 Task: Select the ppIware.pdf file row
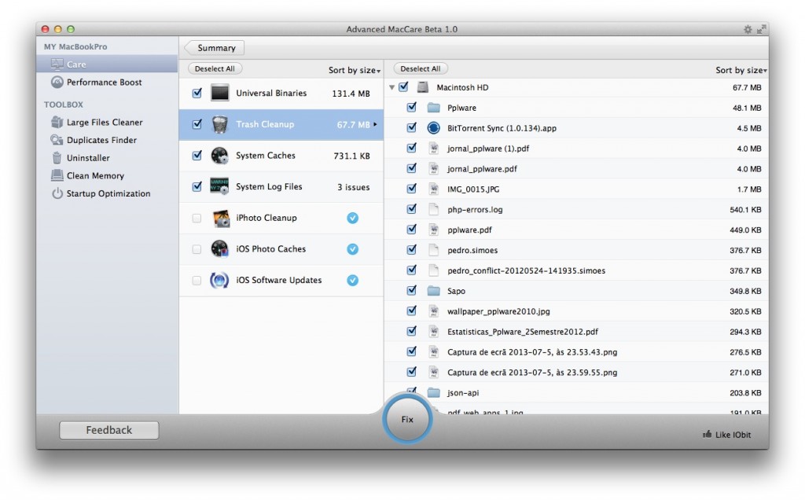tap(576, 230)
